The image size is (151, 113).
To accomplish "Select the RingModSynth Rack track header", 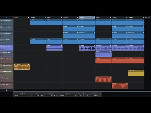I will [7, 67].
